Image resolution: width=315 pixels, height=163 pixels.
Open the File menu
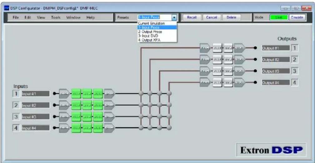coord(16,17)
